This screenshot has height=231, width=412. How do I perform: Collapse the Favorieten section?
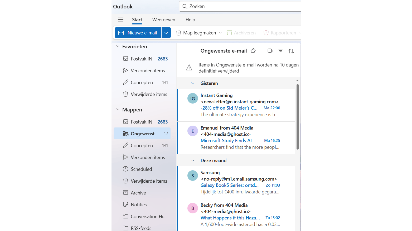tap(118, 46)
